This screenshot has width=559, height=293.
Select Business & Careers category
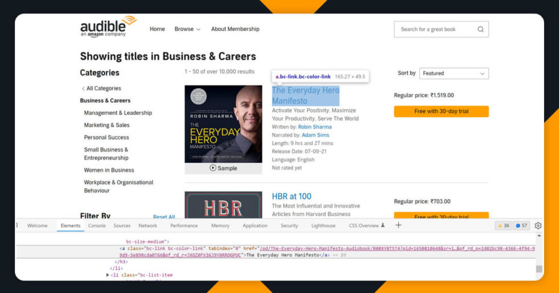(x=105, y=101)
